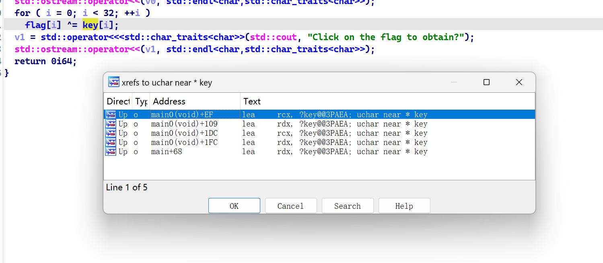Click std::cout in the decompiled code

[273, 37]
